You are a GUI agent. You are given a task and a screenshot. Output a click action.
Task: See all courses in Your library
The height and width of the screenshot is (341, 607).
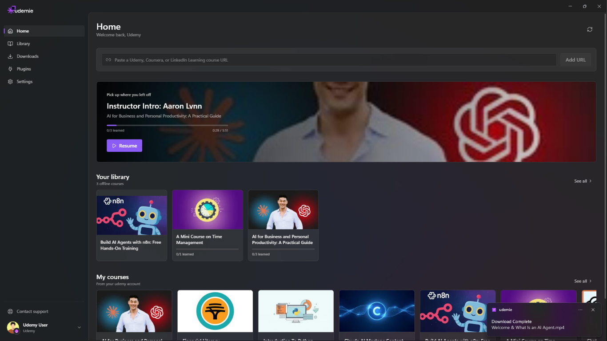point(583,181)
